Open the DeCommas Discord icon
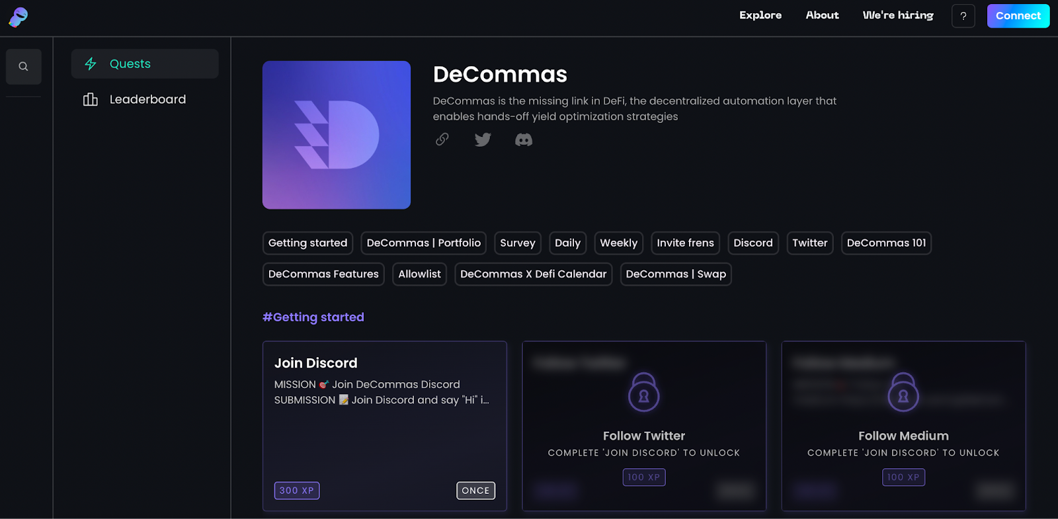Viewport: 1058px width, 519px height. pyautogui.click(x=524, y=140)
